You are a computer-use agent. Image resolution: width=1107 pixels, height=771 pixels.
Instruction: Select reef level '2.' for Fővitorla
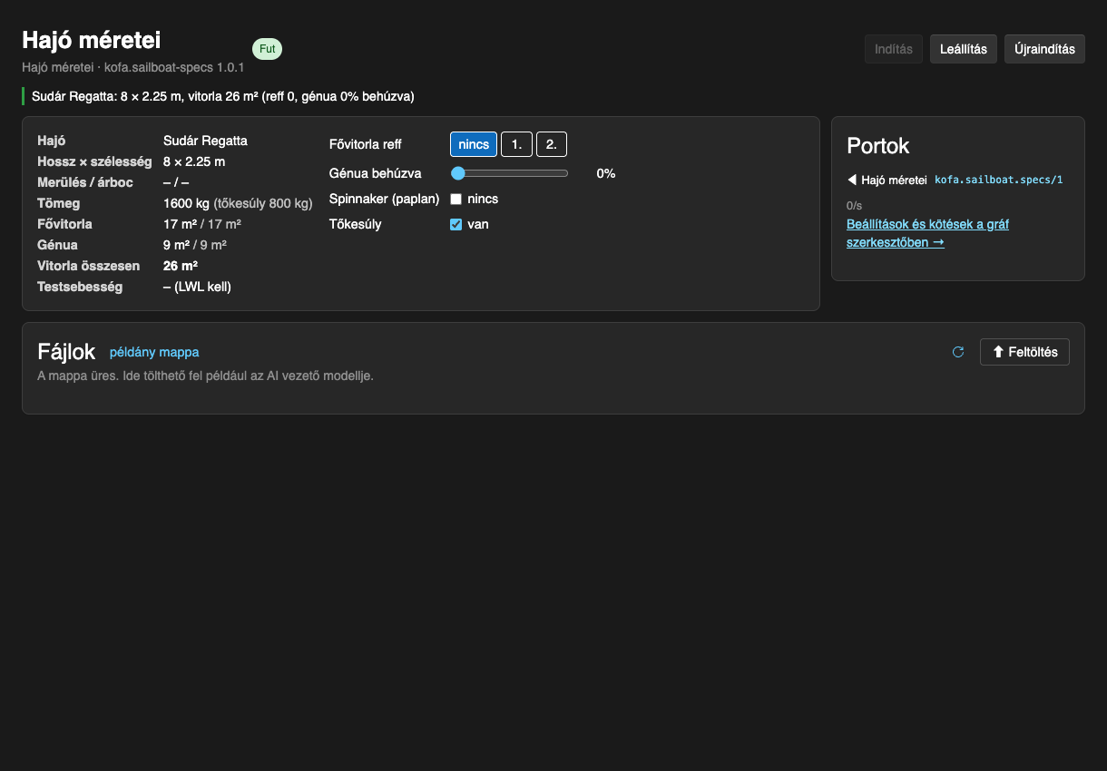pos(552,144)
